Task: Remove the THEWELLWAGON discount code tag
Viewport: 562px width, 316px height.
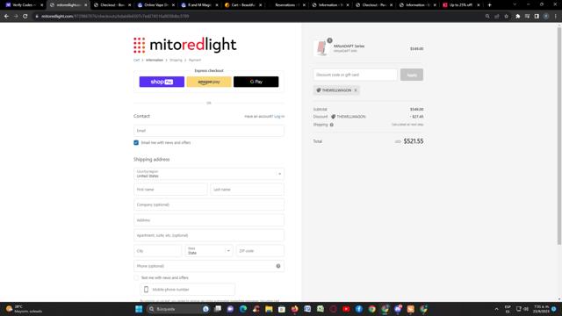Action: point(356,90)
